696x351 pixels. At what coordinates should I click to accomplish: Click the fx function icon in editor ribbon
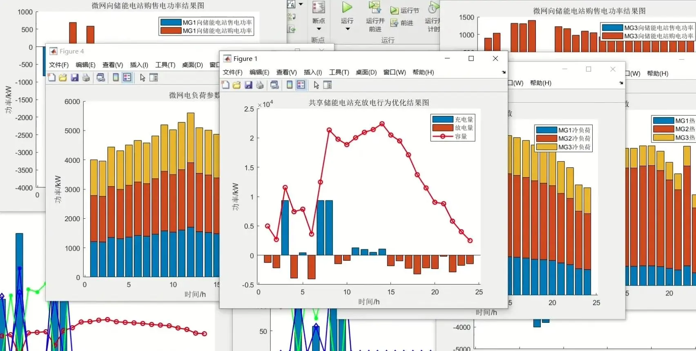tap(291, 4)
